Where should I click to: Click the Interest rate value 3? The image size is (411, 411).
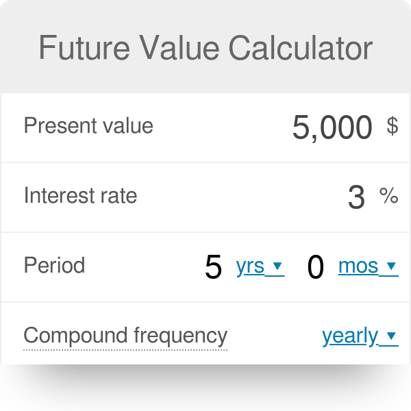(356, 197)
